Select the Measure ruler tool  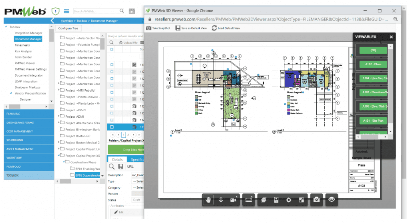248,200
